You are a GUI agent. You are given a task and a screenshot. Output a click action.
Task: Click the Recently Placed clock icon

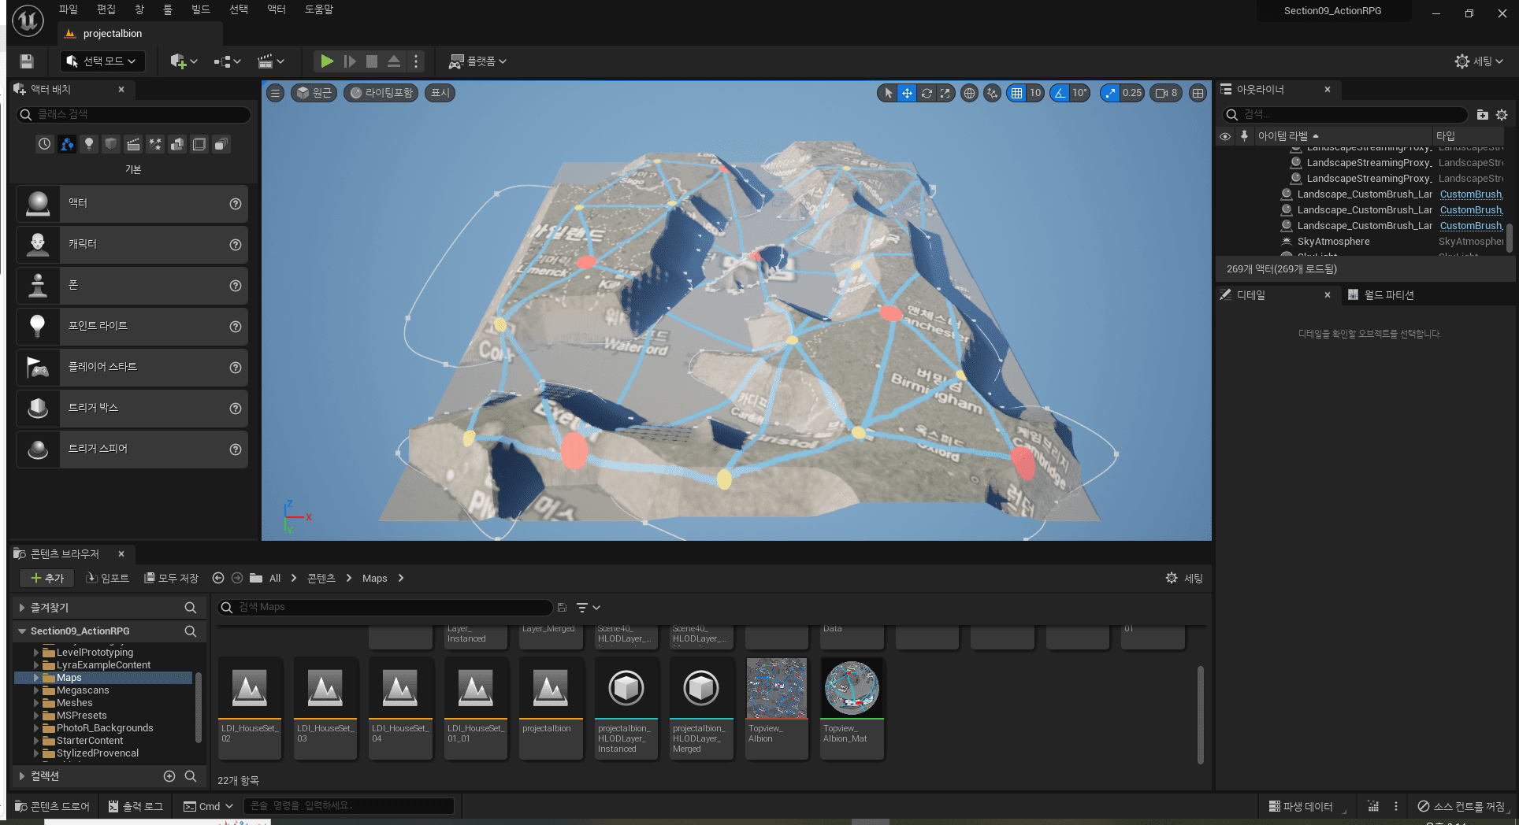(45, 144)
